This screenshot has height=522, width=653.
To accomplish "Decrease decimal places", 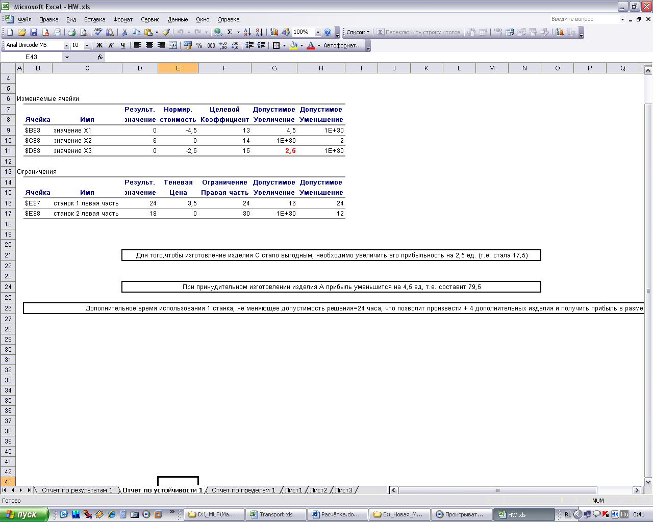I will pos(235,45).
